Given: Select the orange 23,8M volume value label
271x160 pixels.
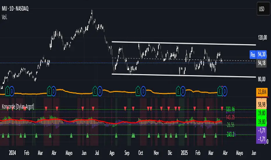Looking at the screenshot, I should coord(262,93).
